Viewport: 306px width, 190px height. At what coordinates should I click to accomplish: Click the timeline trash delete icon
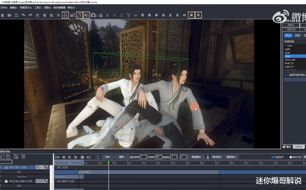23,156
